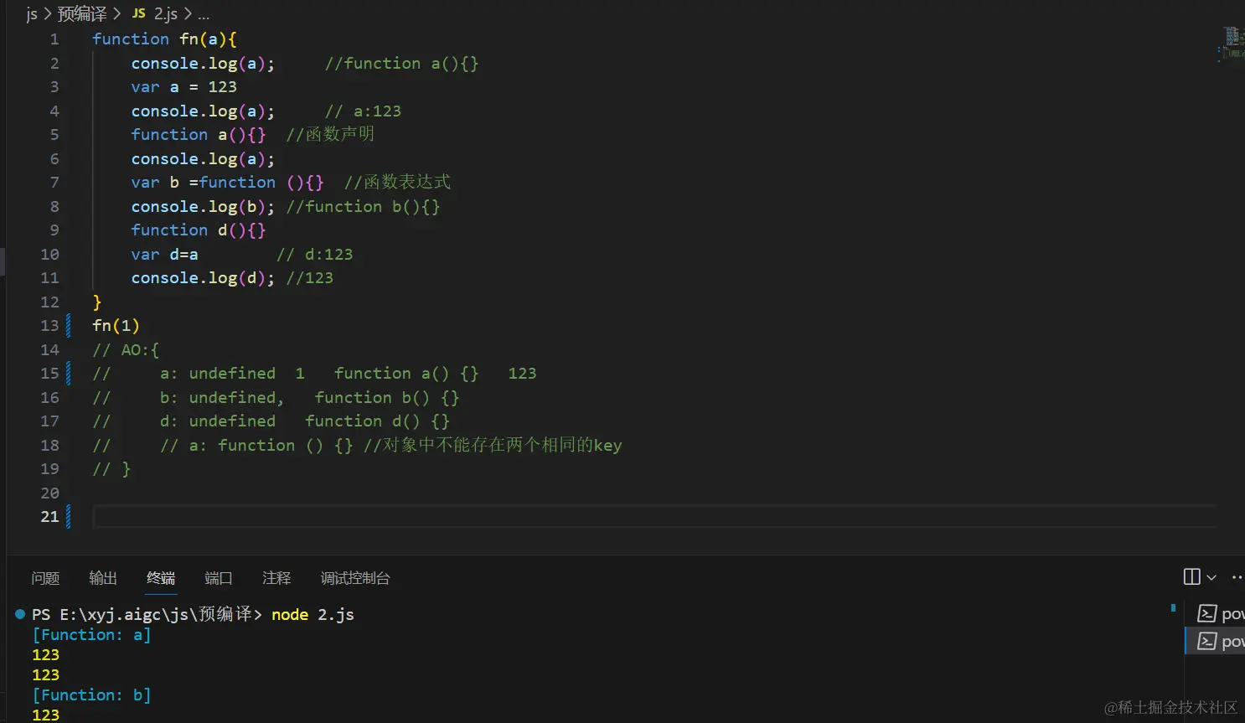Click 'console.log(d);' on line 11
The image size is (1245, 723).
point(203,278)
